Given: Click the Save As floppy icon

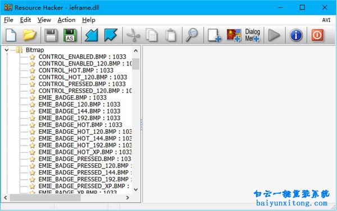Looking at the screenshot, I should point(70,35).
